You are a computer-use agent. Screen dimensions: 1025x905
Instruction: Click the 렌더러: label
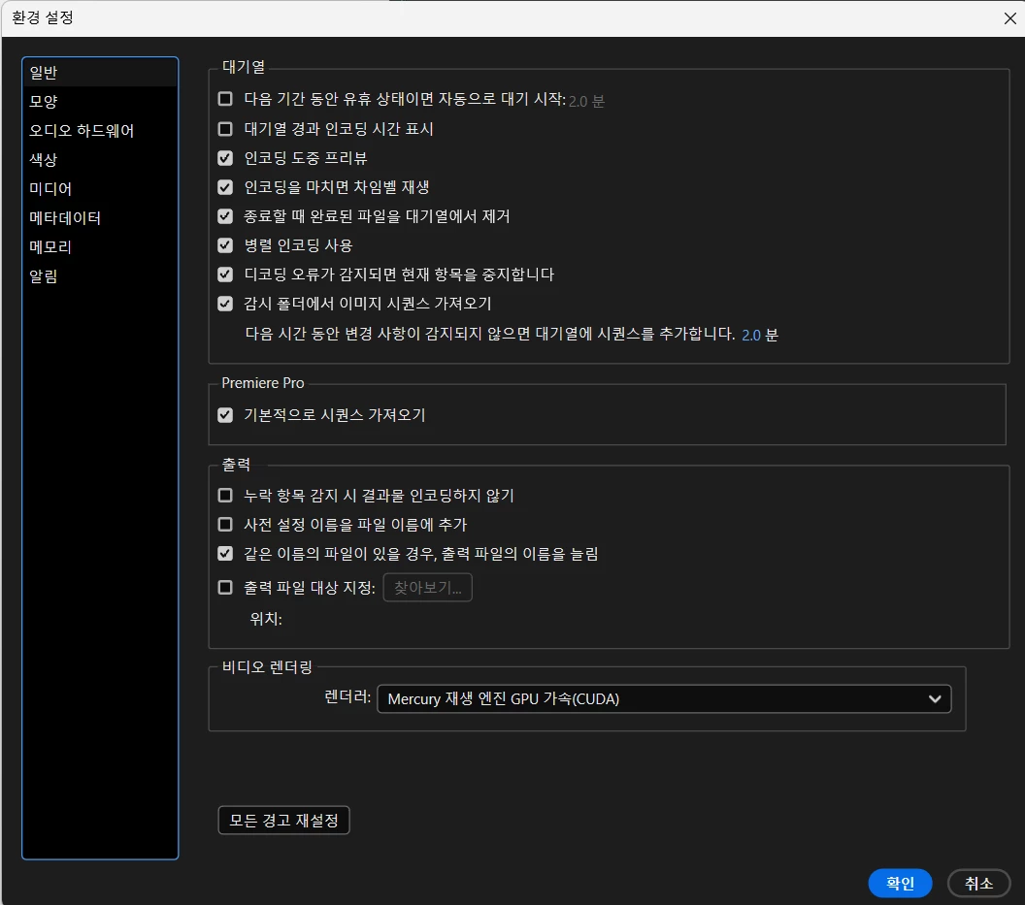tap(347, 697)
